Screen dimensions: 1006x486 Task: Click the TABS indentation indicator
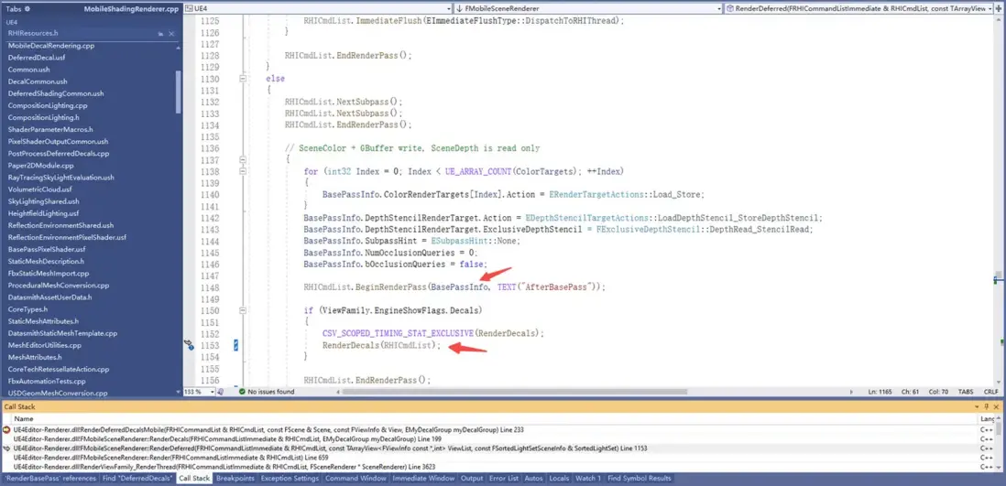[x=967, y=391]
